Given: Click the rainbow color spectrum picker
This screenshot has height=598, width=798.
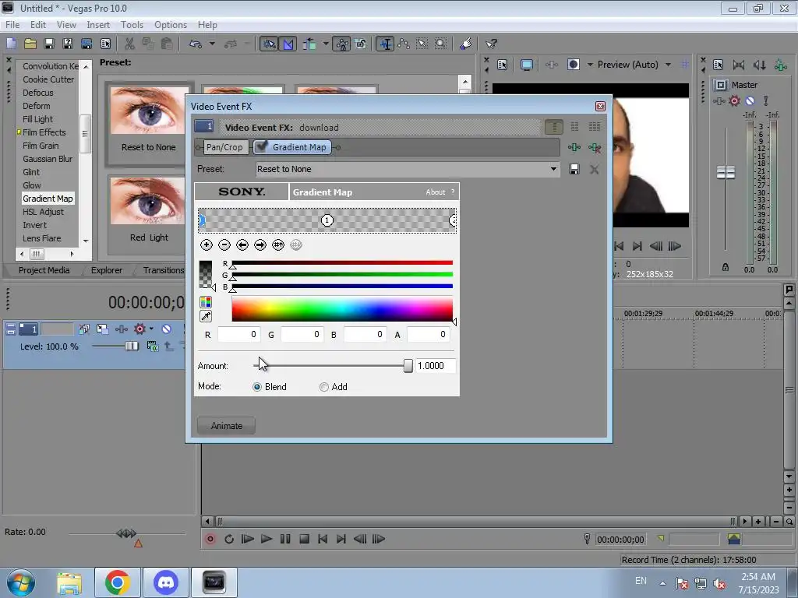Looking at the screenshot, I should (x=342, y=309).
